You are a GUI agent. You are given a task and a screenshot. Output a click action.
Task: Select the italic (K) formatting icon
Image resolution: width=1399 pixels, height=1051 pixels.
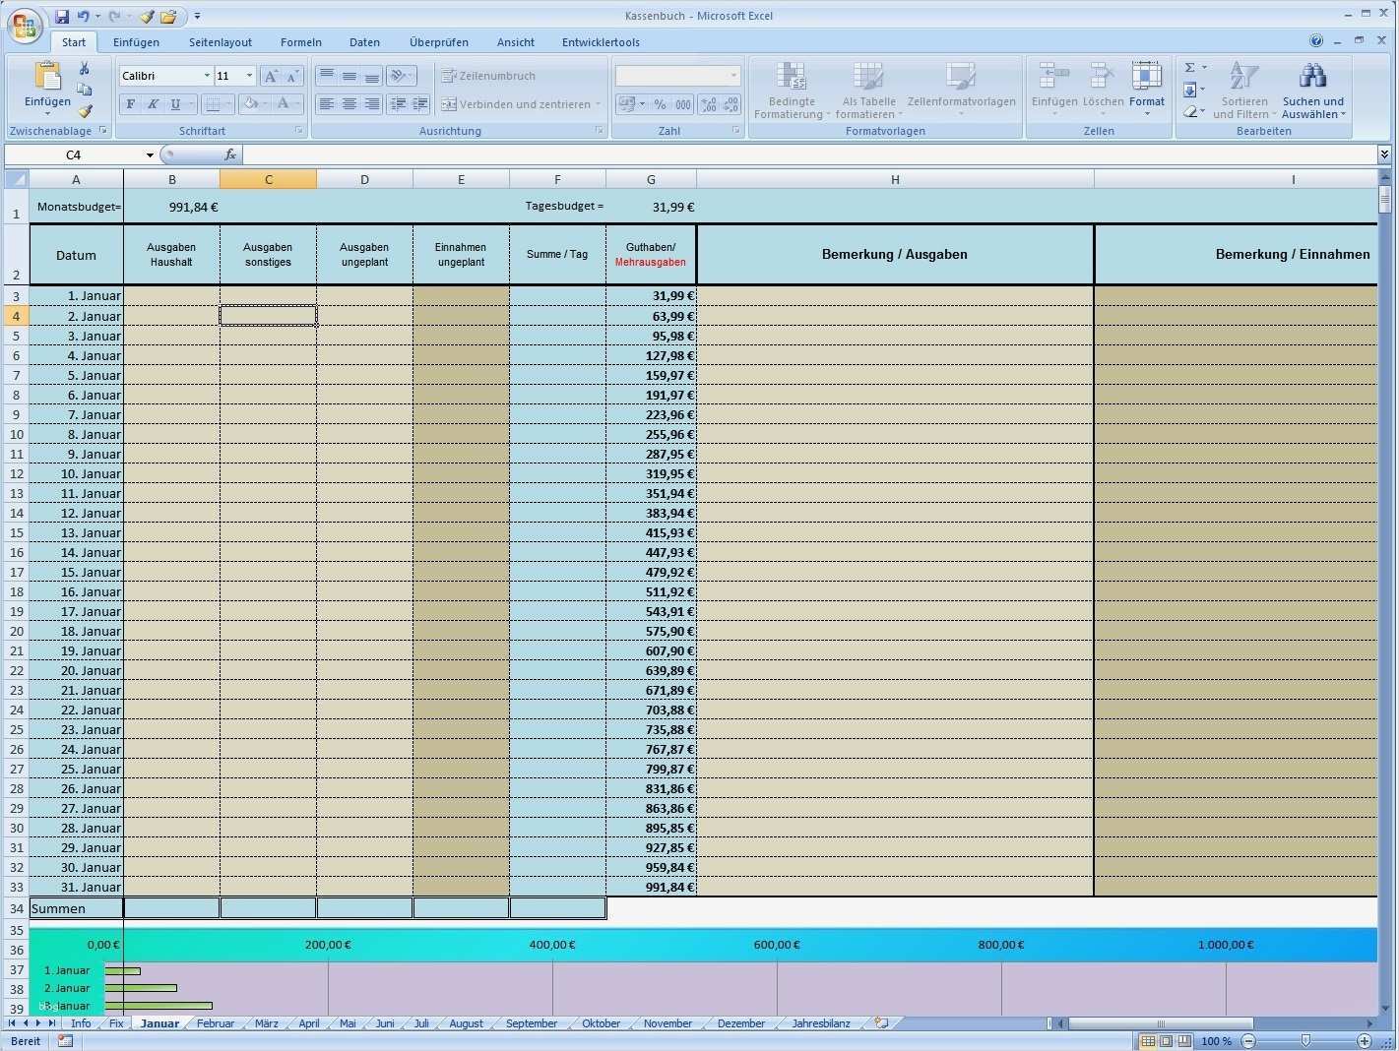click(153, 104)
